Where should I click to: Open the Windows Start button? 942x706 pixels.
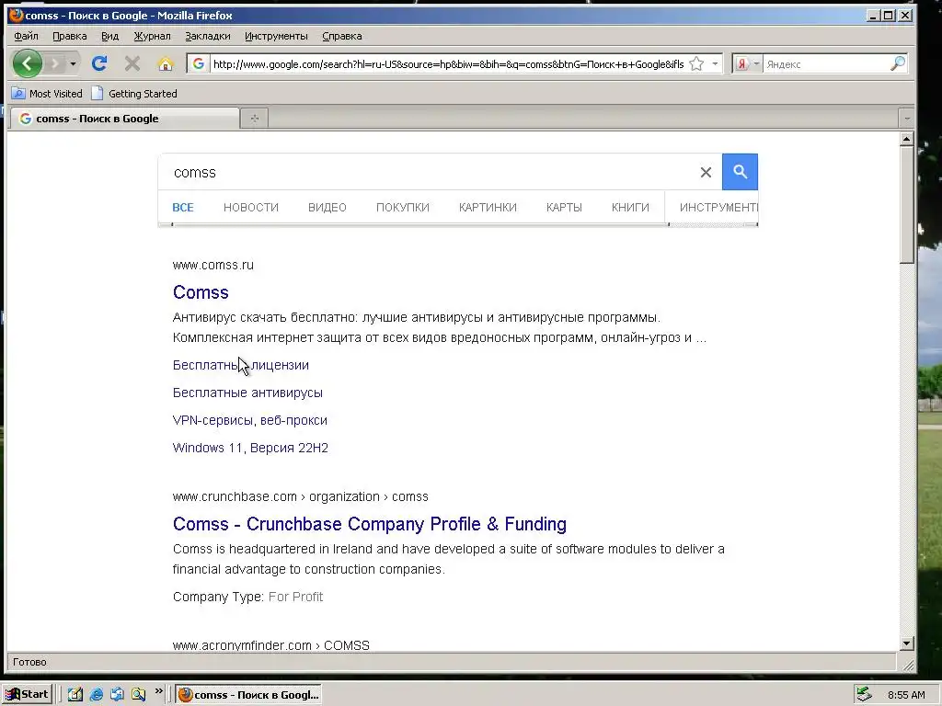27,694
